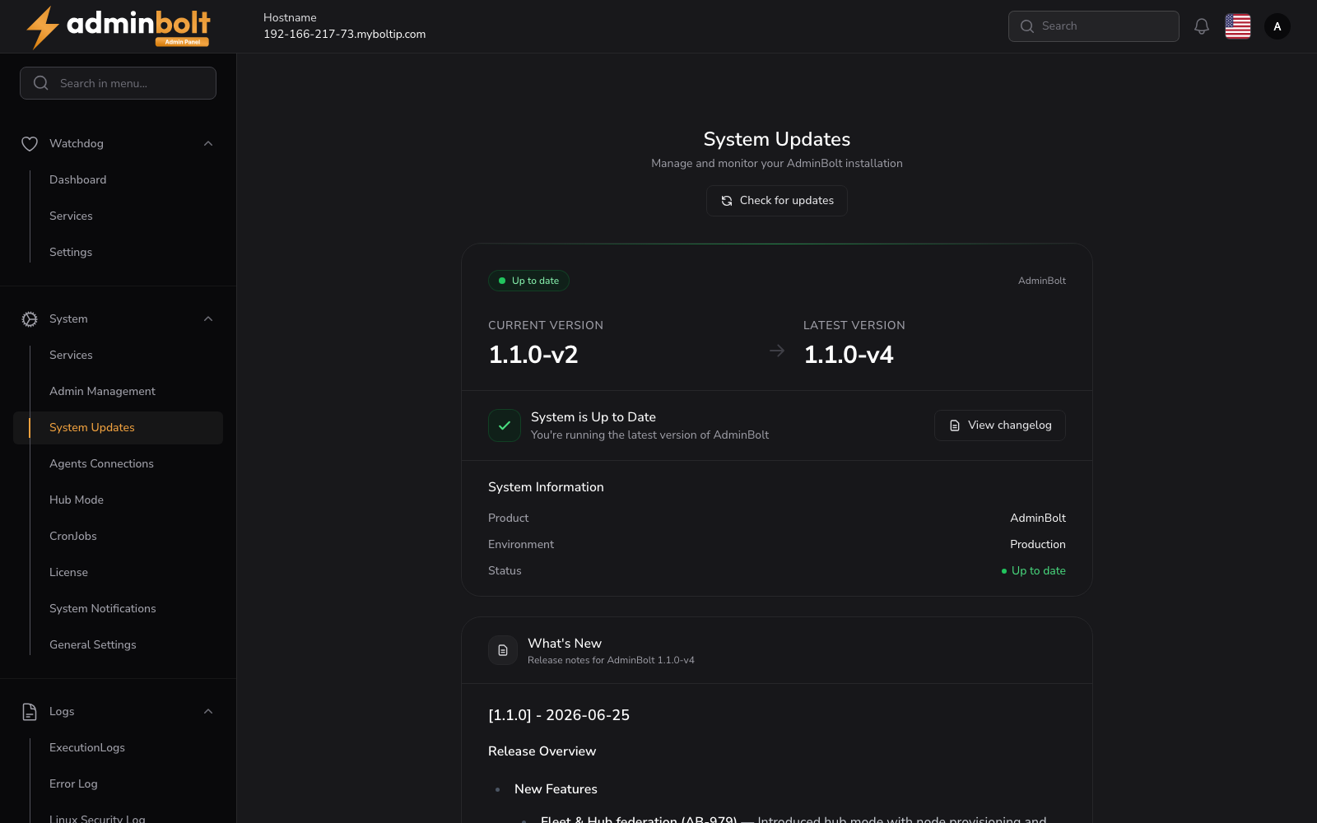Click the System Information heading

click(546, 487)
